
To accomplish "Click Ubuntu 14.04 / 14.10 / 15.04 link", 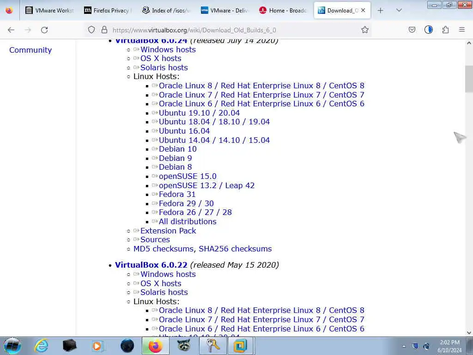I will [214, 140].
